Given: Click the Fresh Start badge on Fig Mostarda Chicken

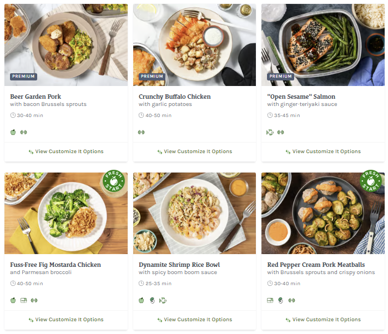Looking at the screenshot, I should 114,183.
